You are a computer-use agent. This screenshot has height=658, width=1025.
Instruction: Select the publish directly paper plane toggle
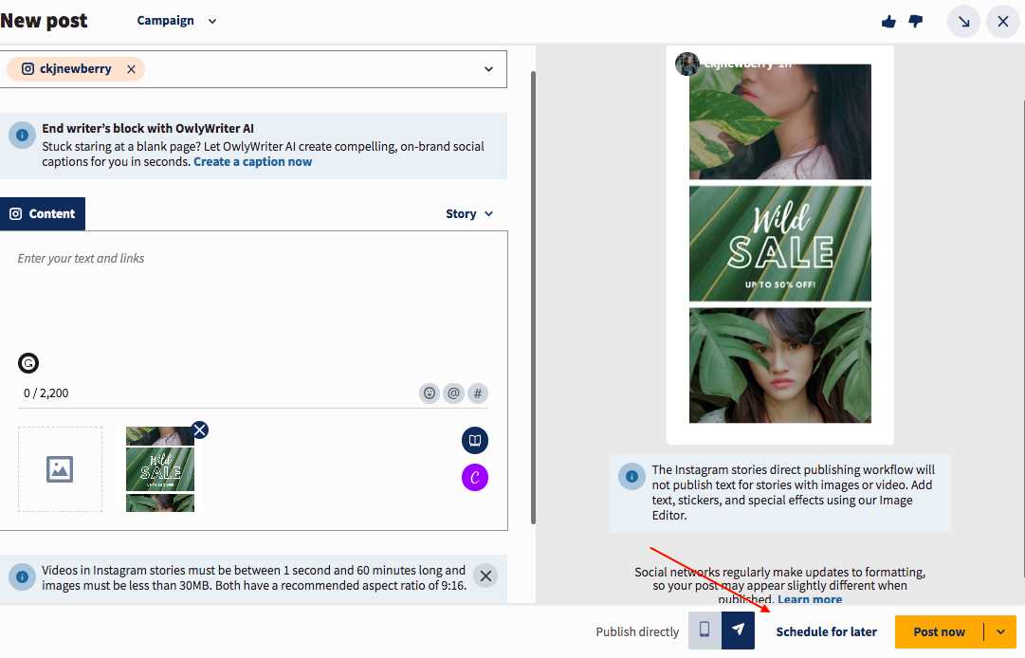(738, 631)
